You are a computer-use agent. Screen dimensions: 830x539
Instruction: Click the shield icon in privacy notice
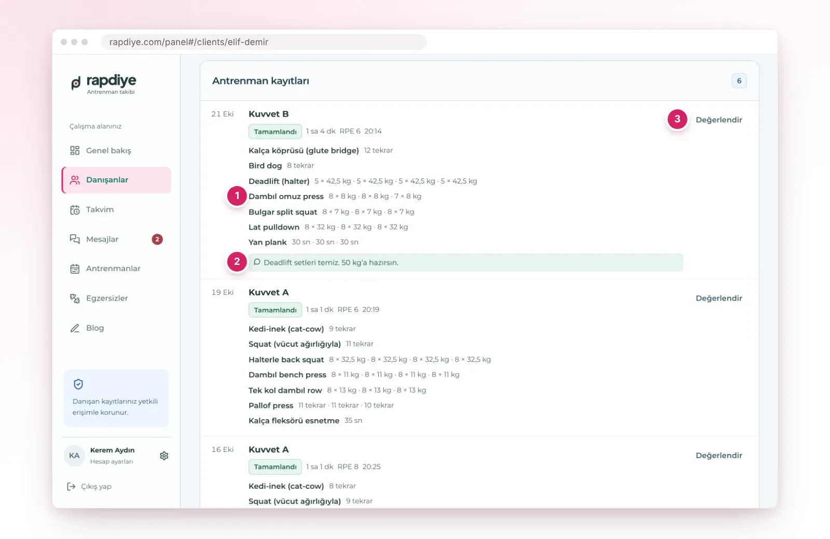coord(78,384)
